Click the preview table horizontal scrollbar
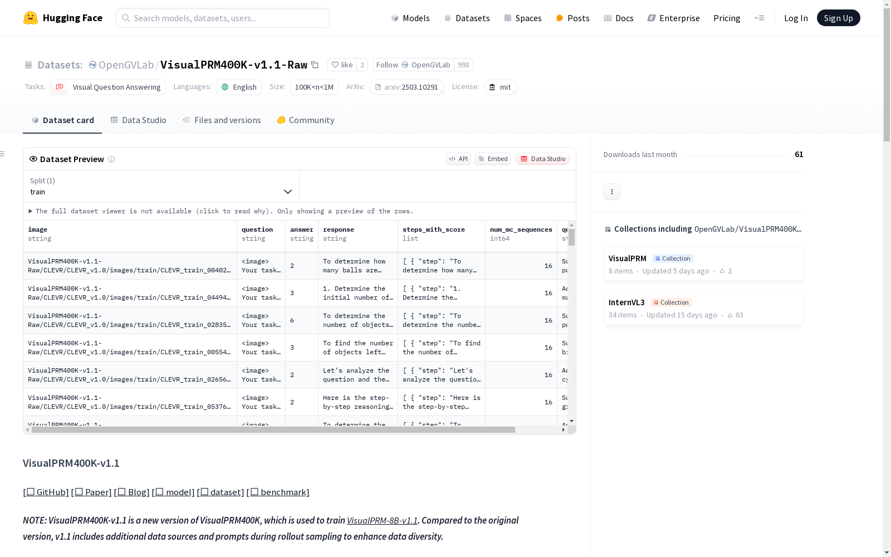This screenshot has height=557, width=891. (x=273, y=430)
